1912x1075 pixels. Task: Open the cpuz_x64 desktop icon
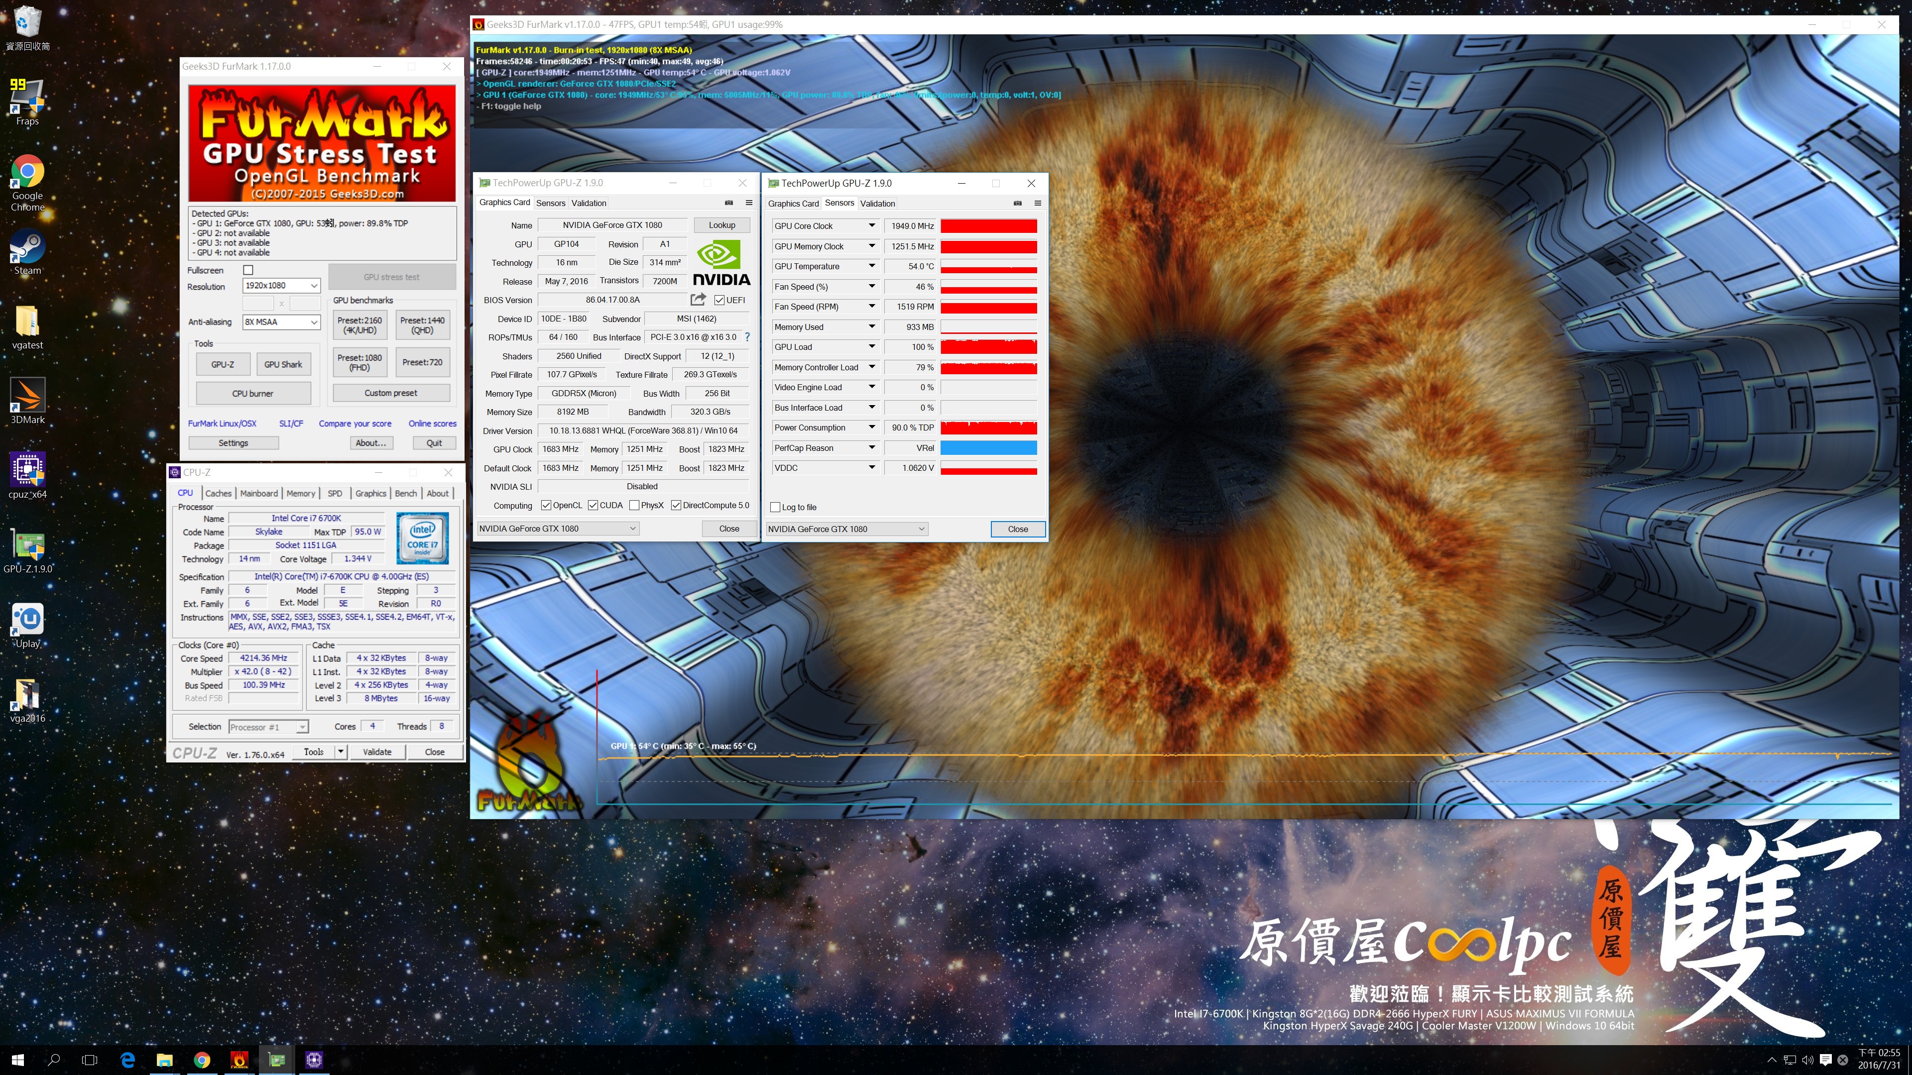(27, 476)
